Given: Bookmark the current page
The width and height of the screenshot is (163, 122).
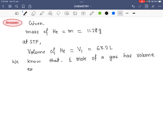Looking at the screenshot, I should click(23, 6).
